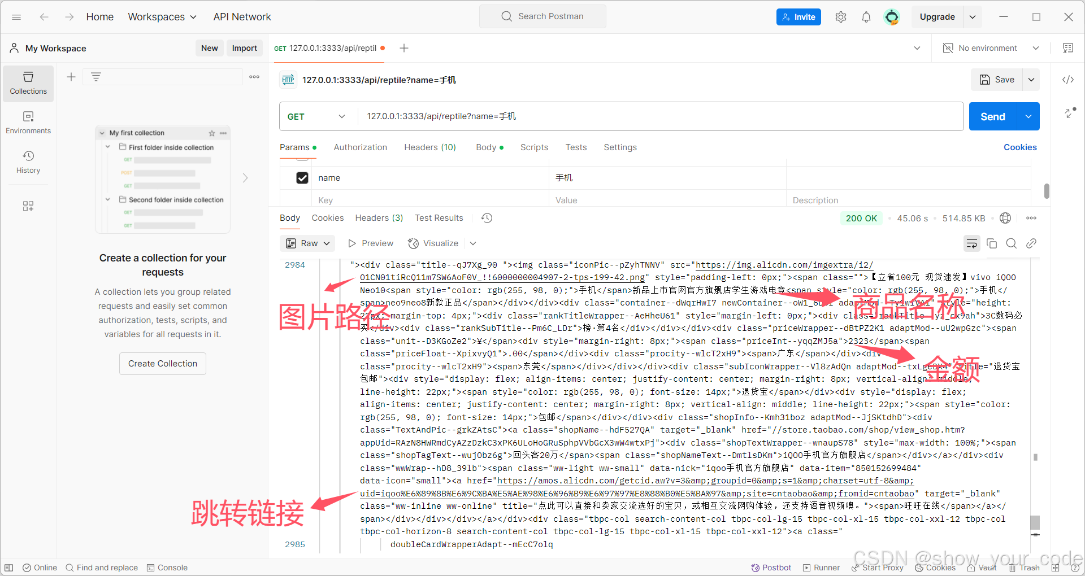Viewport: 1085px width, 576px height.
Task: Open the Visualize options chevron
Action: [x=473, y=243]
